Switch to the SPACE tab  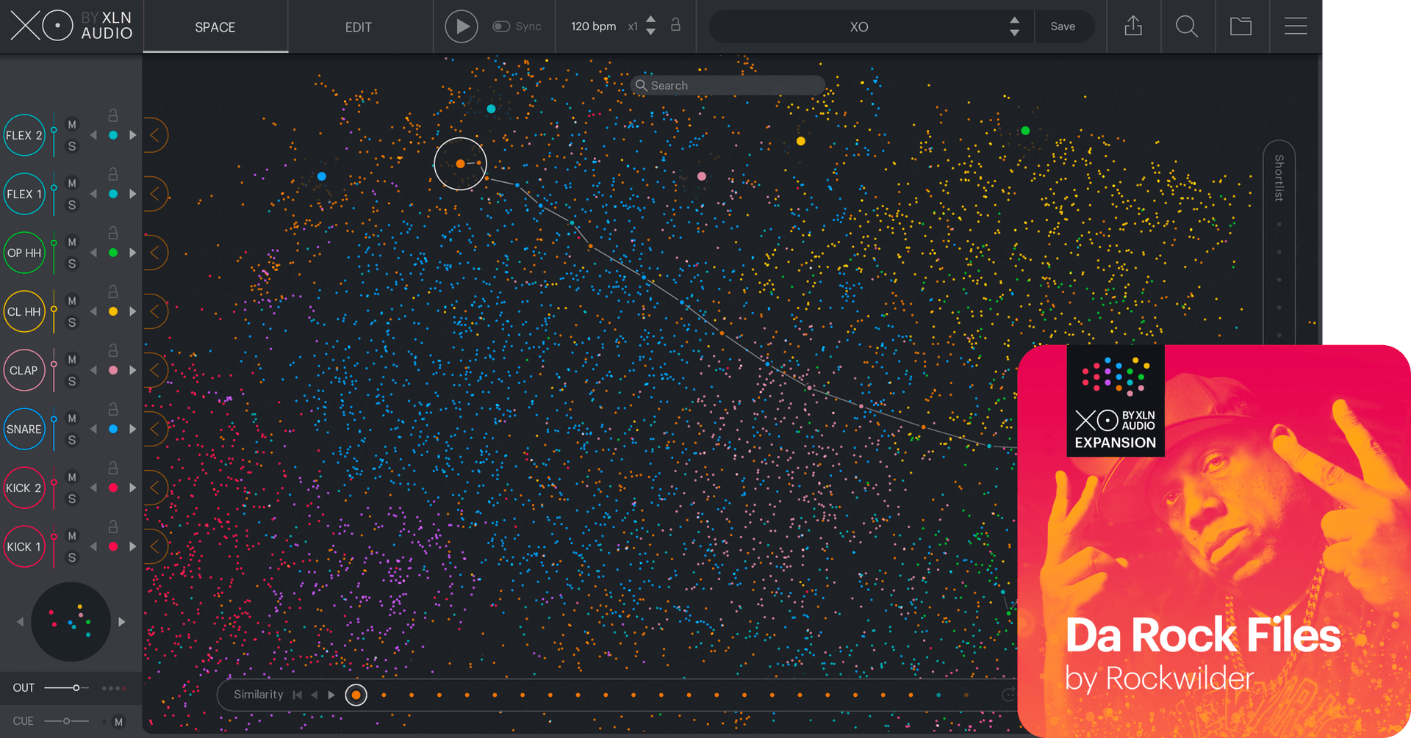click(x=215, y=27)
